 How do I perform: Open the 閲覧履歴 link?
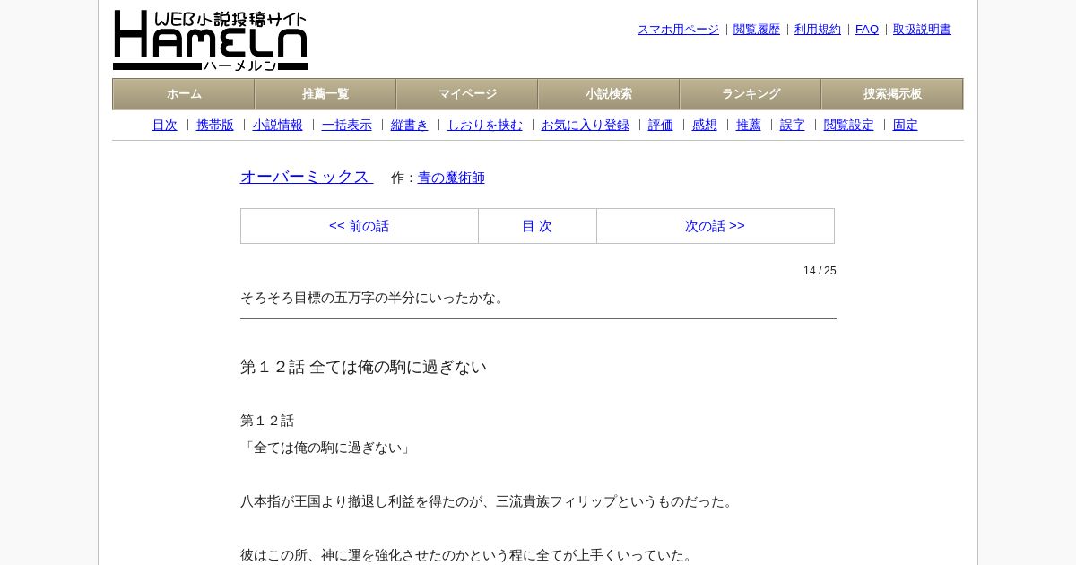tap(757, 30)
